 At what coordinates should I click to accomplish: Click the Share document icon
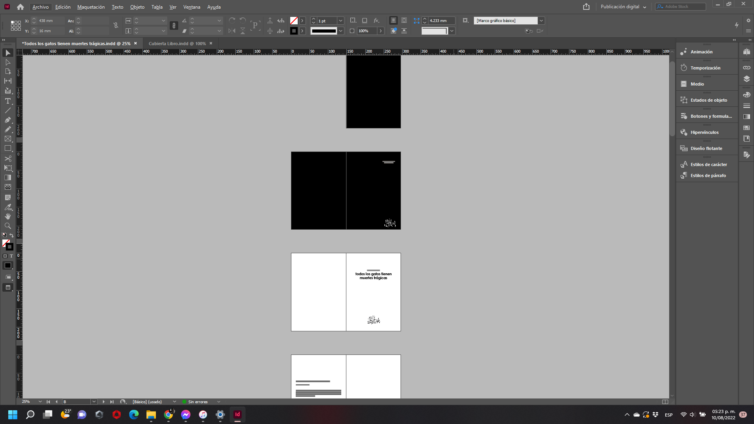pyautogui.click(x=586, y=7)
